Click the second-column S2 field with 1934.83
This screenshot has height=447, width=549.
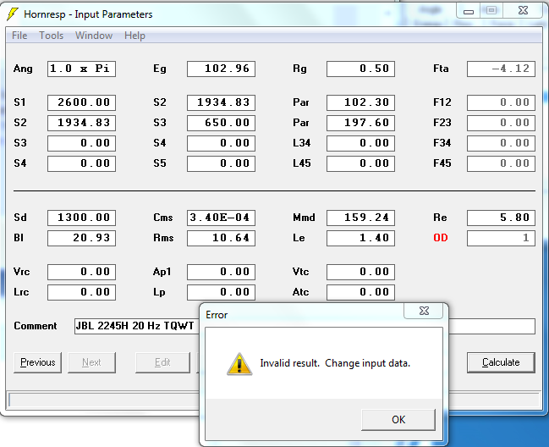tap(221, 102)
